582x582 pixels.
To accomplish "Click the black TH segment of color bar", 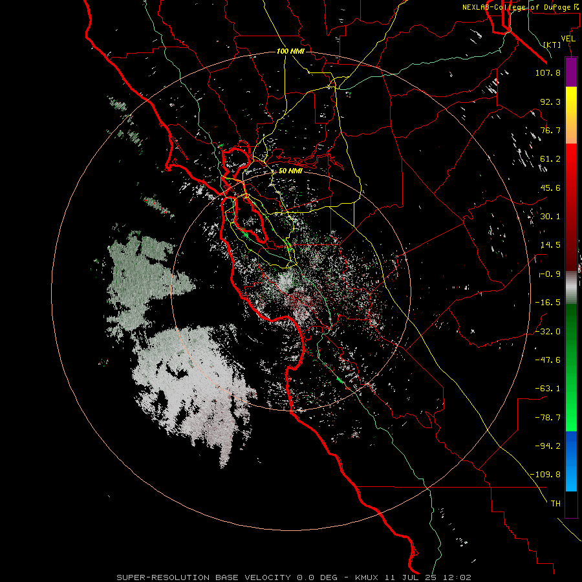I will pos(571,504).
